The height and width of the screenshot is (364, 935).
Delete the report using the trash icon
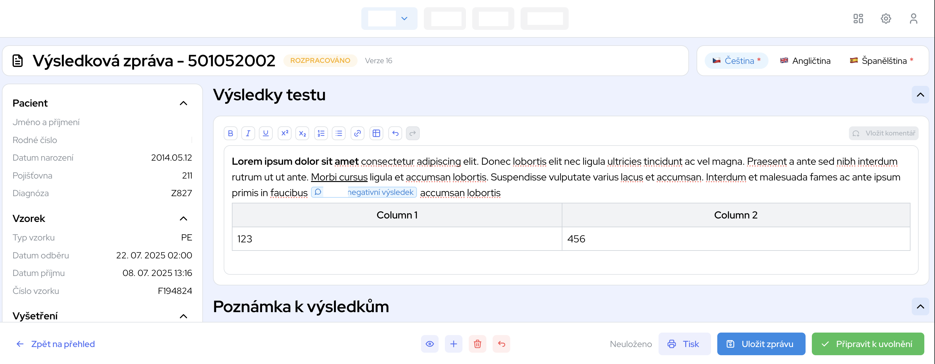tap(477, 344)
